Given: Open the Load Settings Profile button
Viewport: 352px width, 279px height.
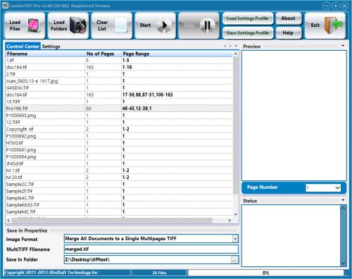Looking at the screenshot, I should [x=248, y=18].
